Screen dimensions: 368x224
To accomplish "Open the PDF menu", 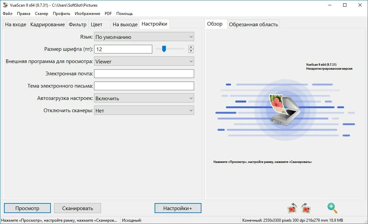I will coord(108,14).
